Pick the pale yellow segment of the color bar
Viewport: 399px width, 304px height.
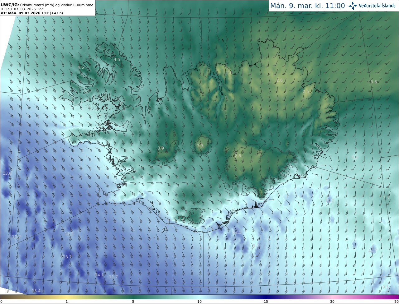[x=67, y=297]
